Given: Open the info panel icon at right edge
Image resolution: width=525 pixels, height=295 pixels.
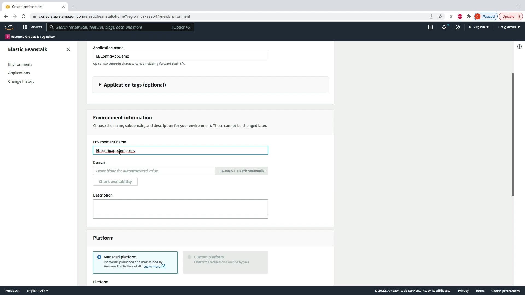Looking at the screenshot, I should (x=519, y=46).
